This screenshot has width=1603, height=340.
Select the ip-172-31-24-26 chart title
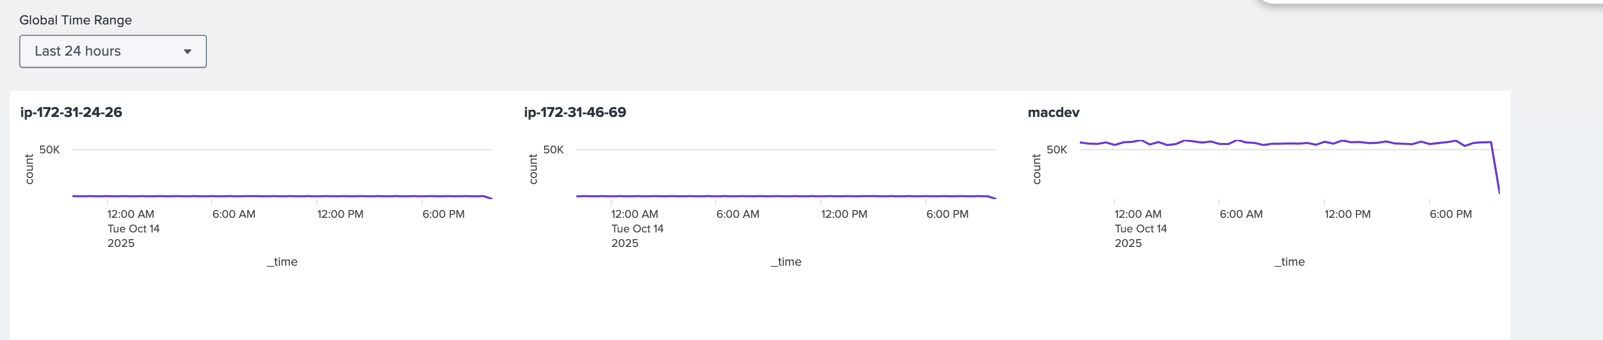(71, 112)
